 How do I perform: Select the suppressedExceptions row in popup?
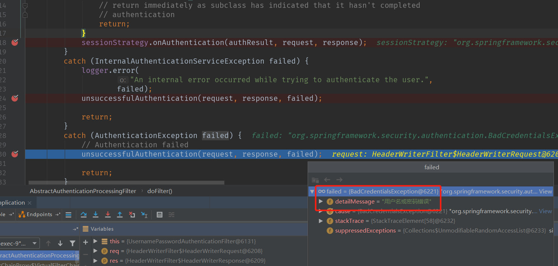pos(431,231)
